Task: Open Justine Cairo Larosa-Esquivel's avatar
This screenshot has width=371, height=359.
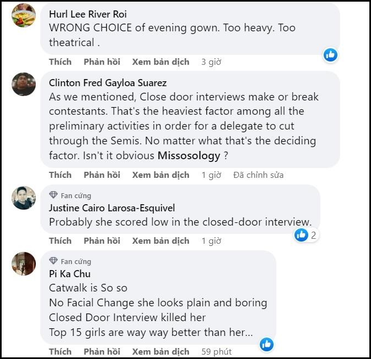Action: point(24,198)
